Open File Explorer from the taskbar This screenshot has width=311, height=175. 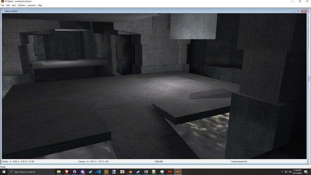click(x=59, y=171)
